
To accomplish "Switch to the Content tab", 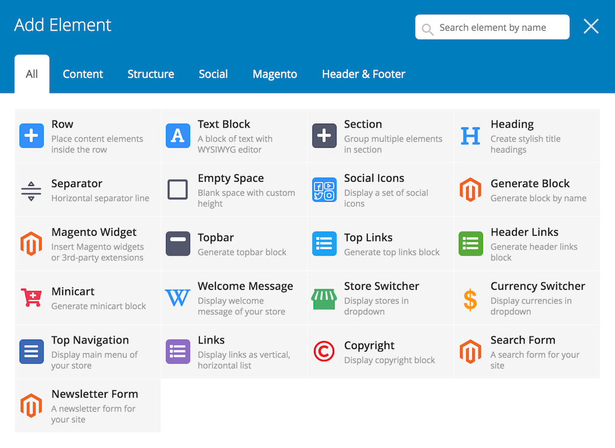I will 83,74.
